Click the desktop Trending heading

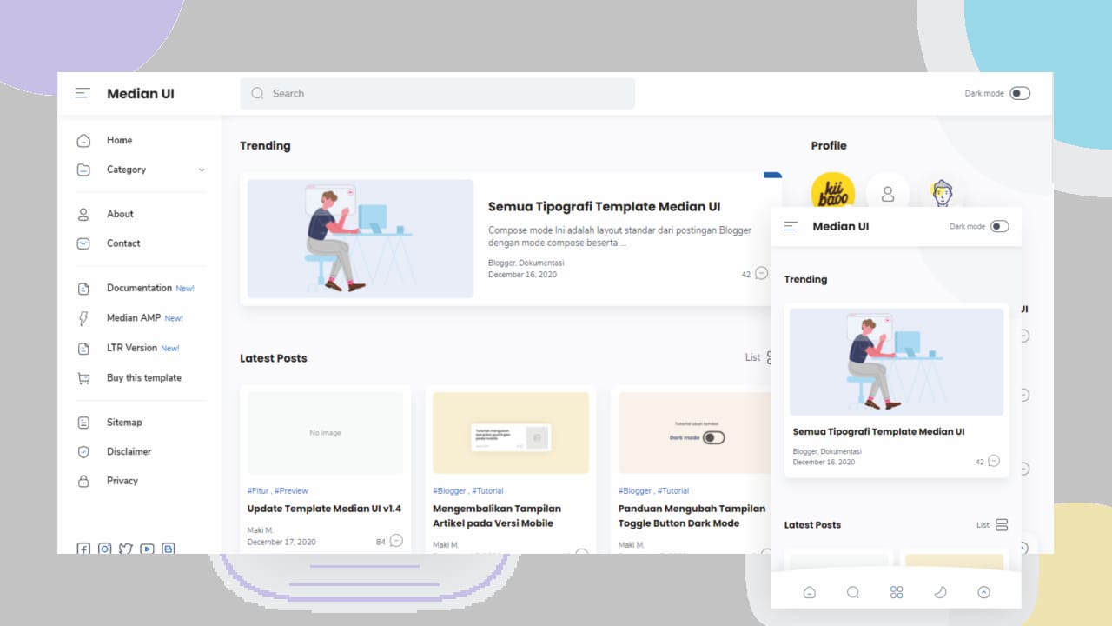[265, 145]
